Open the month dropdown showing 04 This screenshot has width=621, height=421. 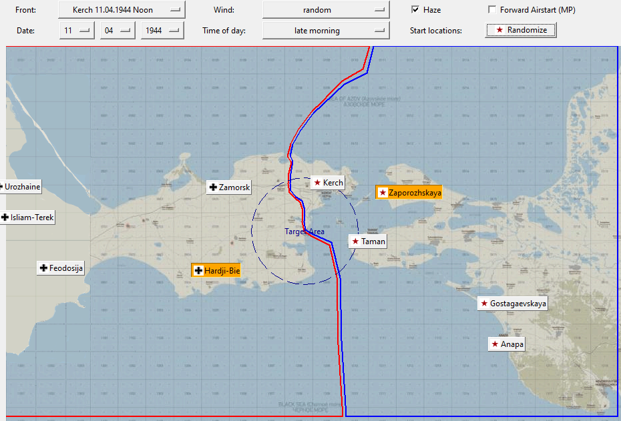coord(118,31)
